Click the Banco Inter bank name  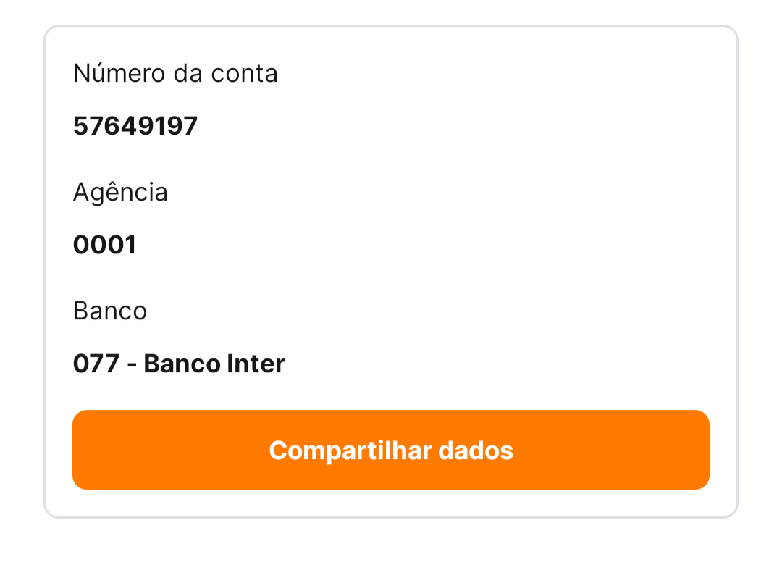[214, 364]
